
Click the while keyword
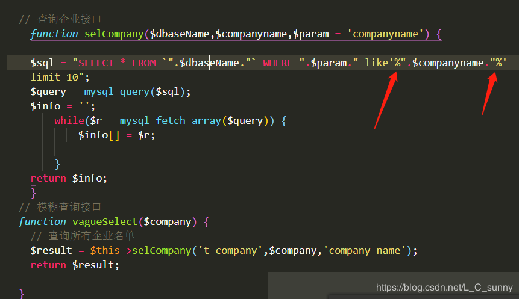pyautogui.click(x=69, y=120)
